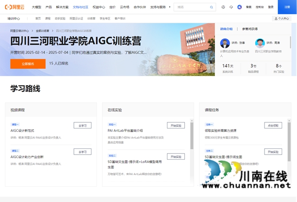Open the 合作伙伴 menu
Viewport: 297px width, 202px height.
(x=140, y=7)
